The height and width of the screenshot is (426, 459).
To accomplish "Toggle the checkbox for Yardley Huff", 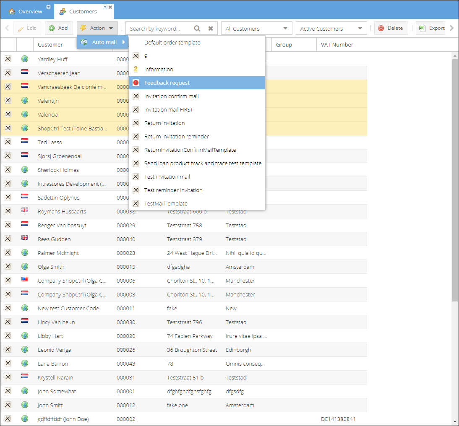I will (x=8, y=59).
